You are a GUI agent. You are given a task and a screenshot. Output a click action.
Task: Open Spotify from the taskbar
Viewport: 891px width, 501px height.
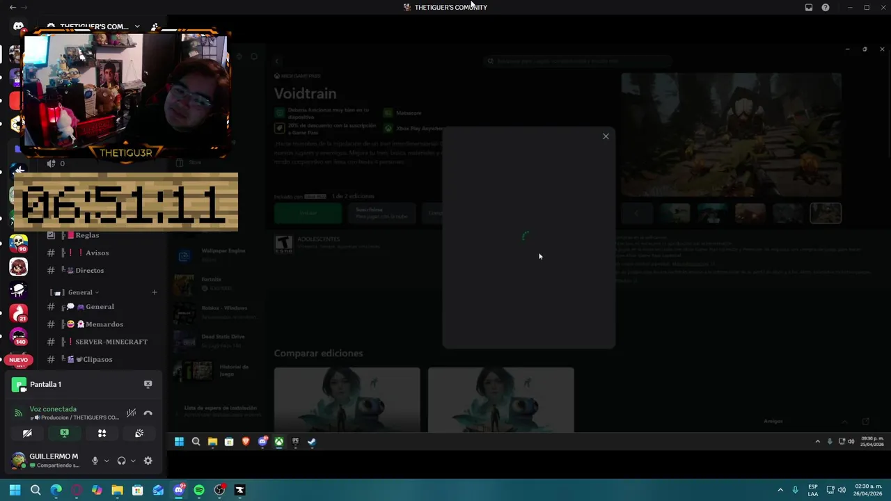pos(199,490)
